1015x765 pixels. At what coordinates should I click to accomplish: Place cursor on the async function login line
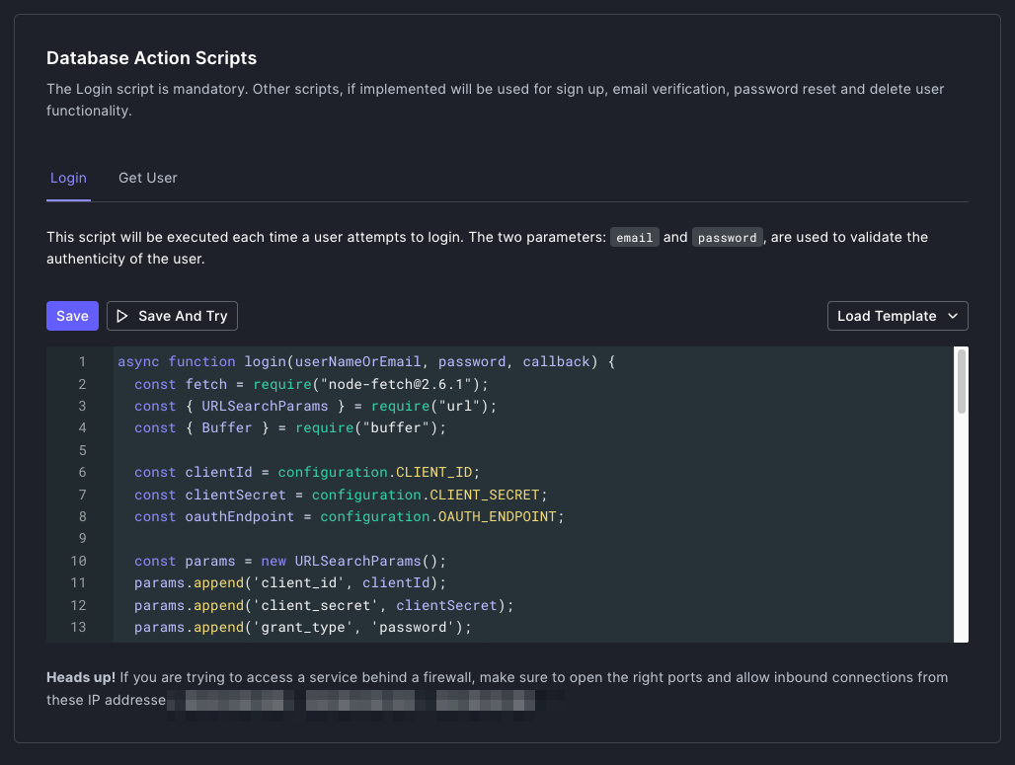point(365,362)
